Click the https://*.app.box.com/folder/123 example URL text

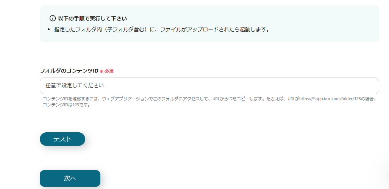point(330,99)
